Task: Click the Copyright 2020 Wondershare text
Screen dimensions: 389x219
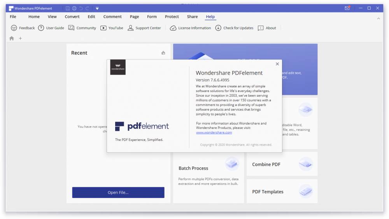Action: click(x=236, y=145)
